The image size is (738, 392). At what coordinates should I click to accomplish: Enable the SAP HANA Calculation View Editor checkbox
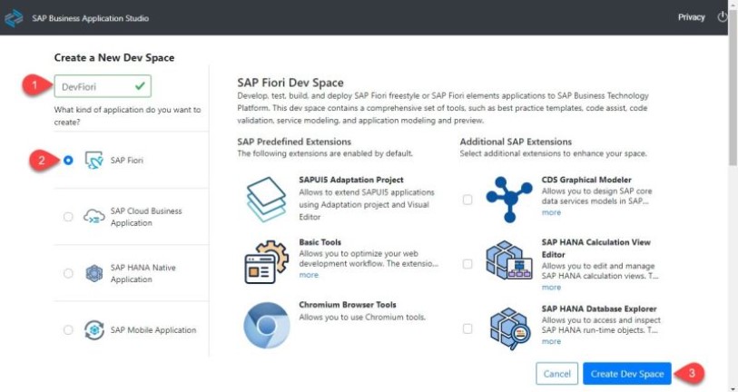pos(467,264)
